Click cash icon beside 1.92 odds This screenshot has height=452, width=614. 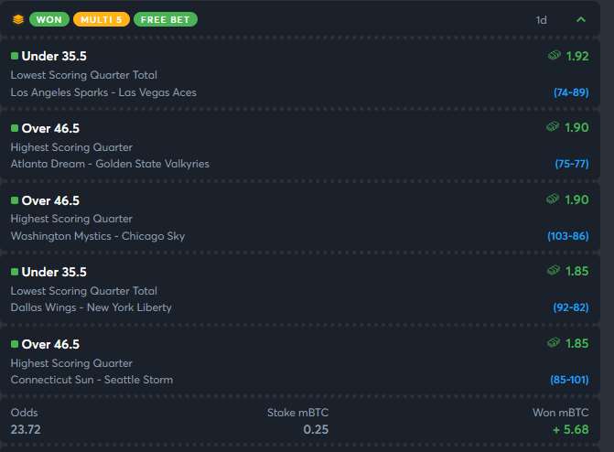coord(555,55)
